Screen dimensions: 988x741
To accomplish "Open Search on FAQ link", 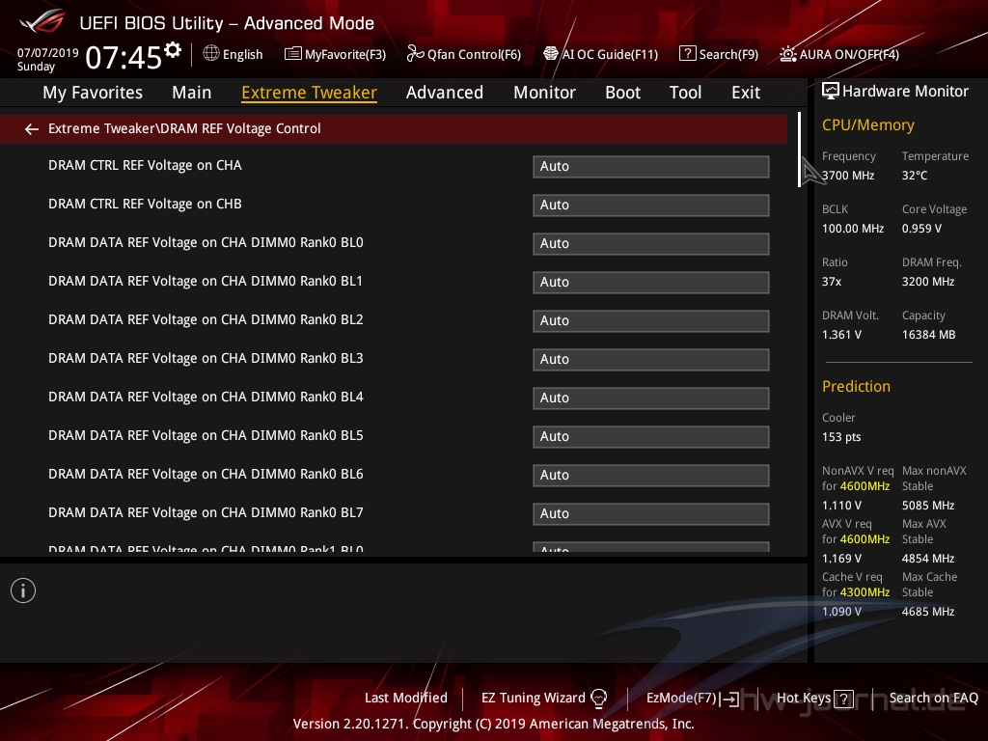I will (934, 698).
